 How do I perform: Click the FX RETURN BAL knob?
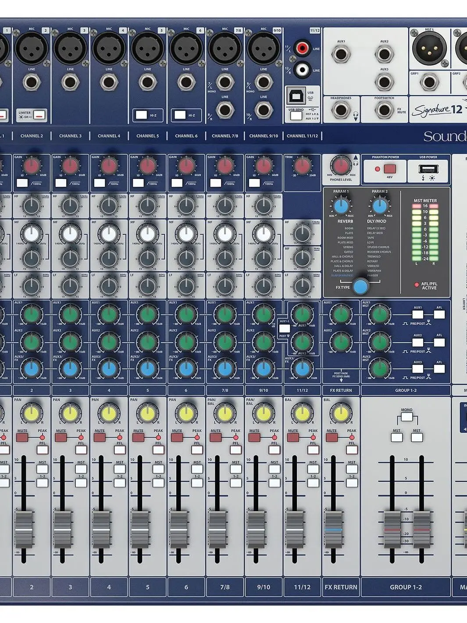pos(341,413)
